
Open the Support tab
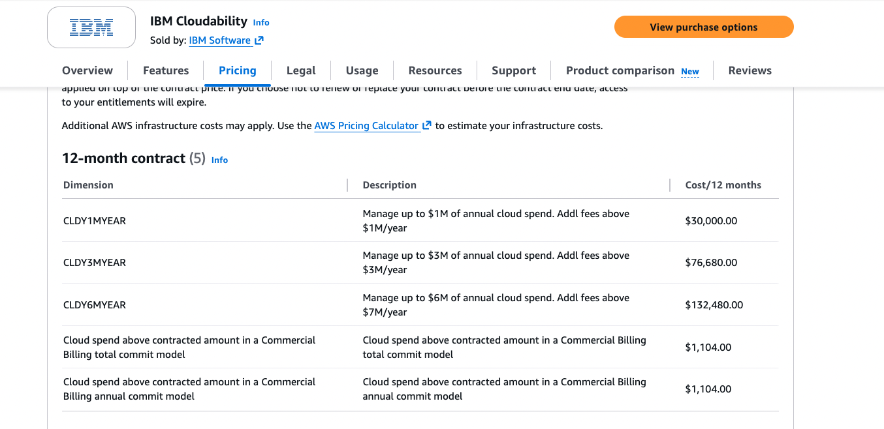click(514, 70)
